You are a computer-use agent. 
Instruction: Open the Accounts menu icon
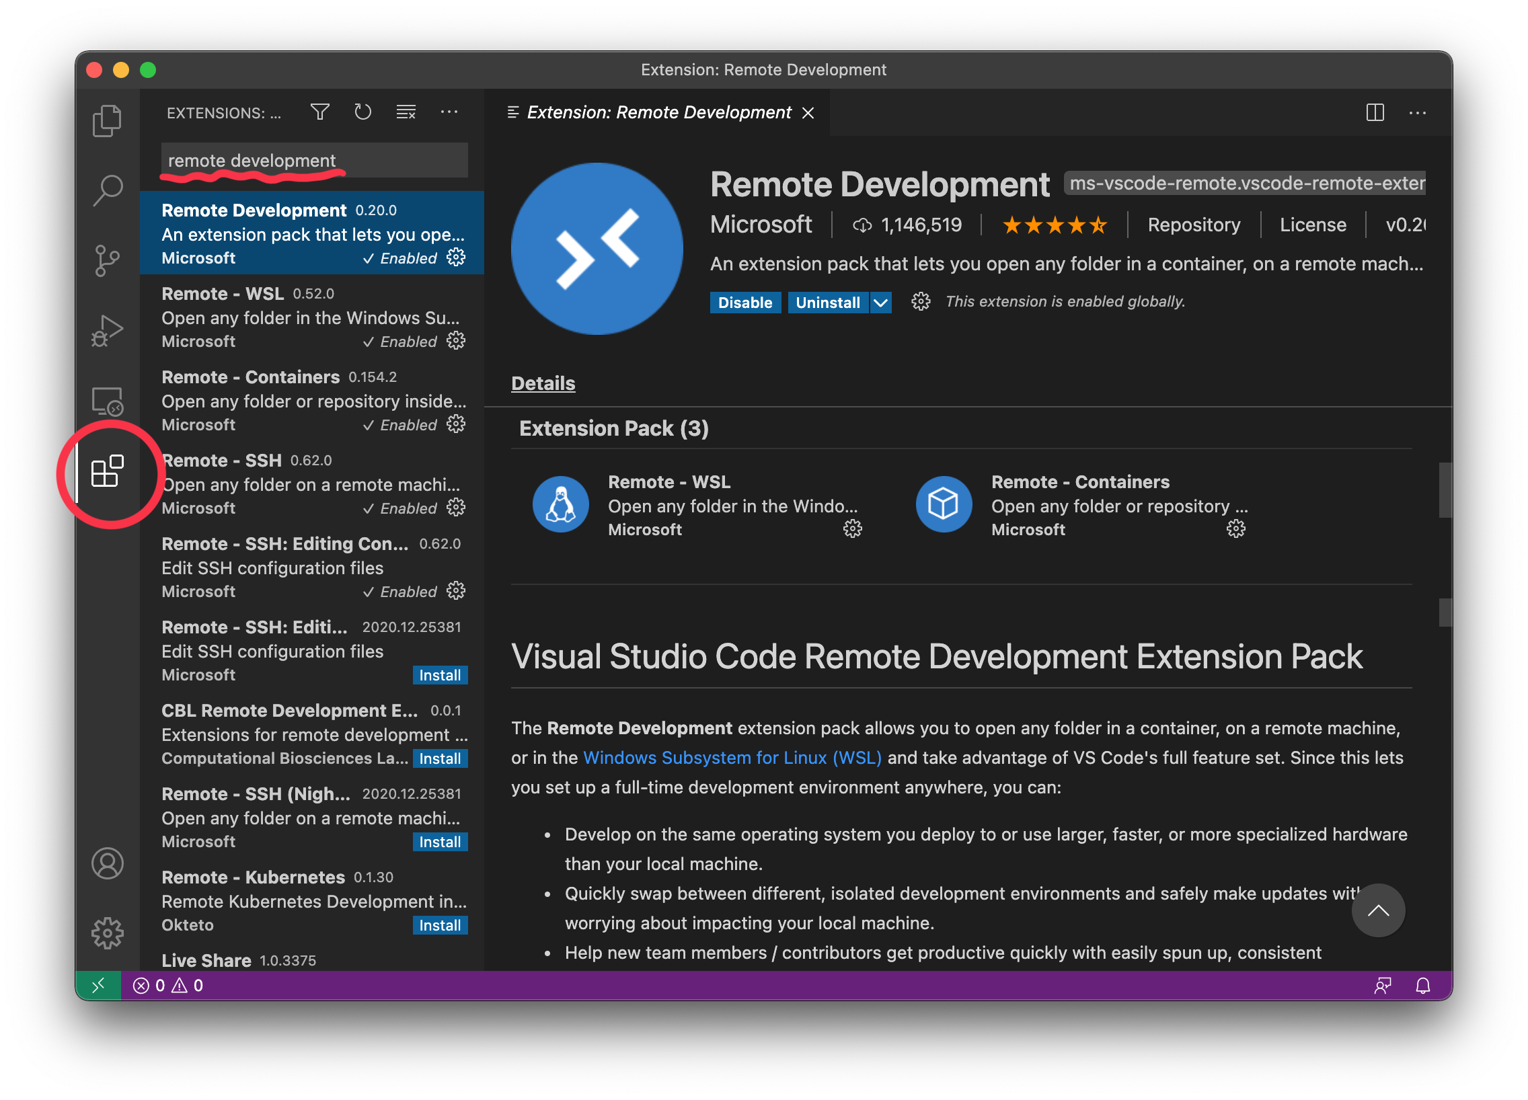coord(107,863)
